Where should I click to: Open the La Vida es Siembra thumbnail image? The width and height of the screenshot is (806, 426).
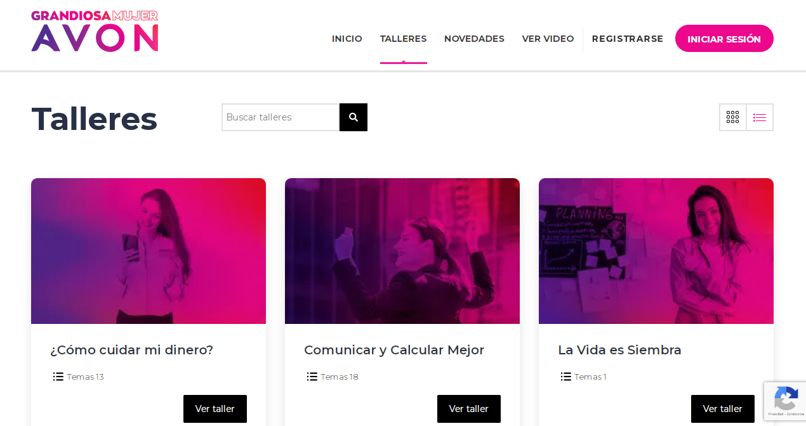[656, 251]
